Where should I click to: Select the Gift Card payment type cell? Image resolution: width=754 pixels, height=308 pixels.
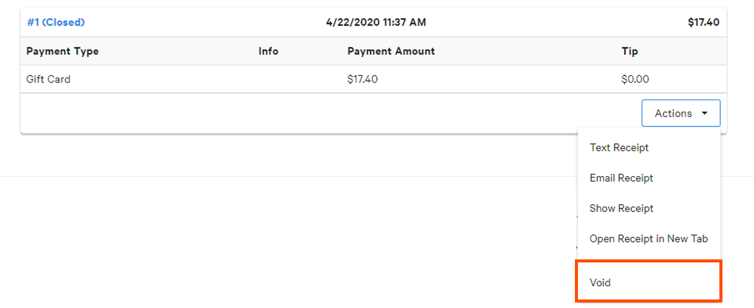point(49,79)
